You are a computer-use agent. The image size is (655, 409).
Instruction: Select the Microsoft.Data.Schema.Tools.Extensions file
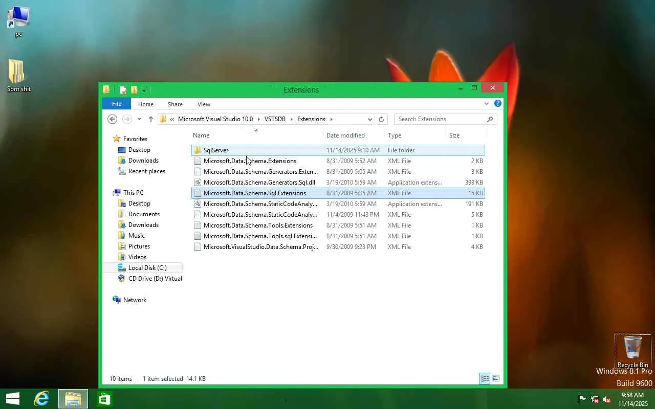(x=338, y=225)
